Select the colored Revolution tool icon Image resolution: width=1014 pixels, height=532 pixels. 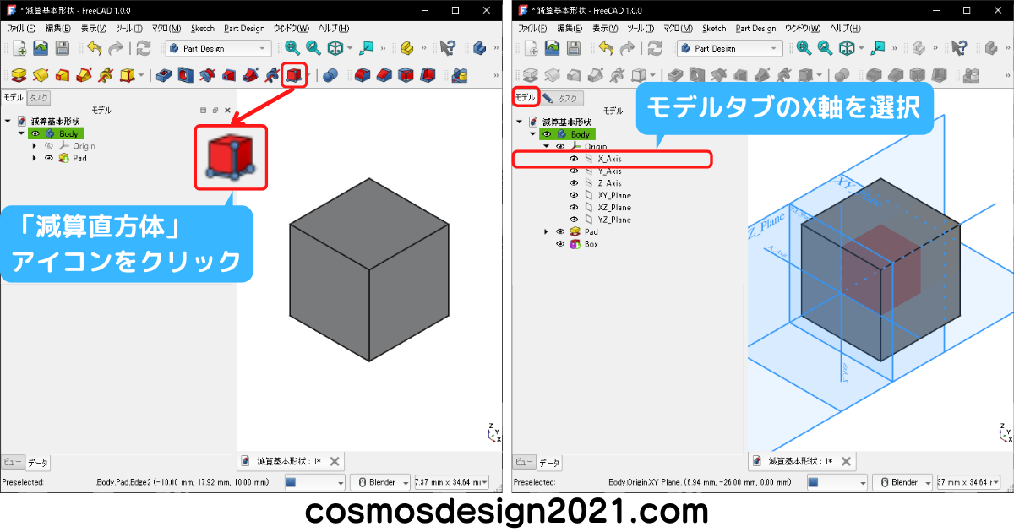(x=40, y=75)
